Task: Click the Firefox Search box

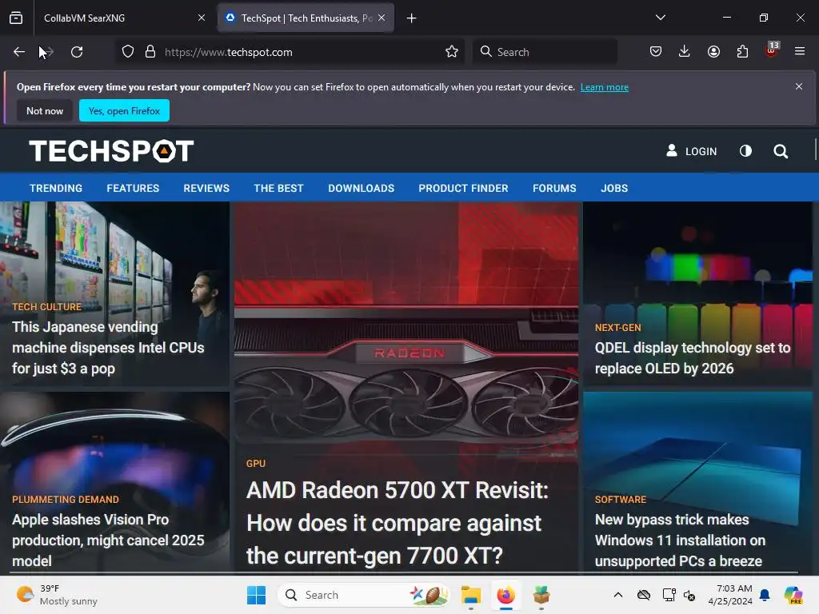Action: [x=545, y=52]
